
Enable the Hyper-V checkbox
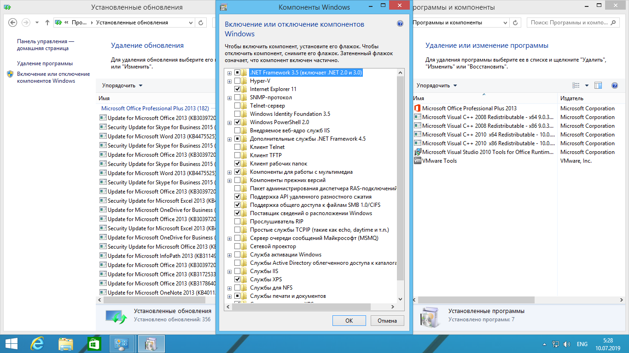click(x=237, y=81)
